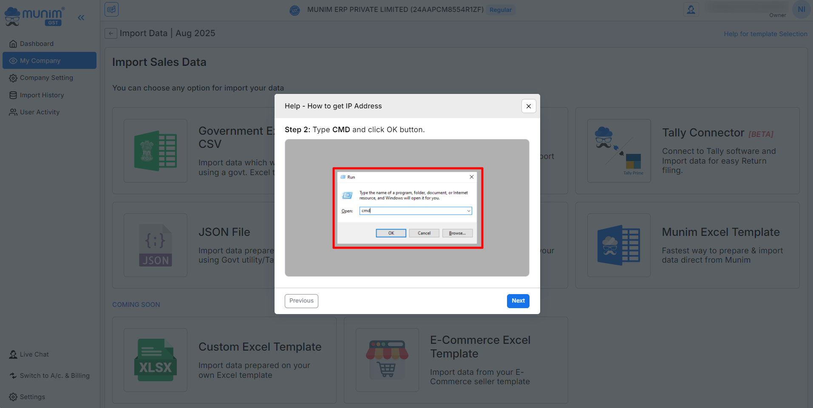
Task: Open Settings at sidebar bottom
Action: (x=32, y=397)
